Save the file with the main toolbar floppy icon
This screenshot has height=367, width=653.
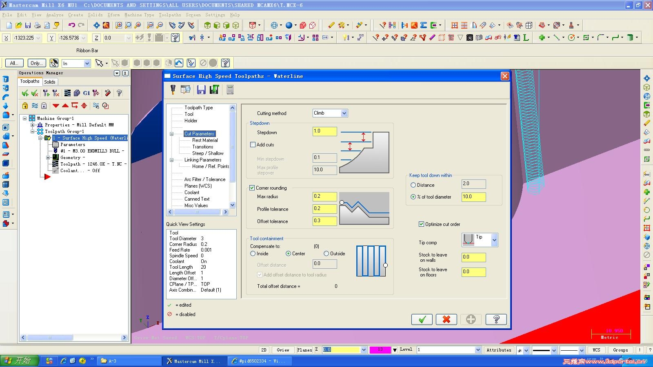click(28, 25)
